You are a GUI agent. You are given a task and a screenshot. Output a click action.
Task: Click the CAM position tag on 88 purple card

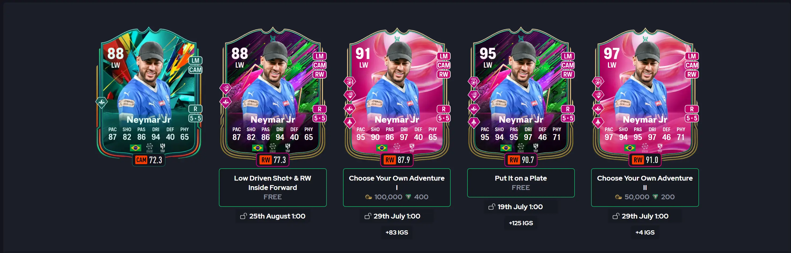(x=319, y=65)
